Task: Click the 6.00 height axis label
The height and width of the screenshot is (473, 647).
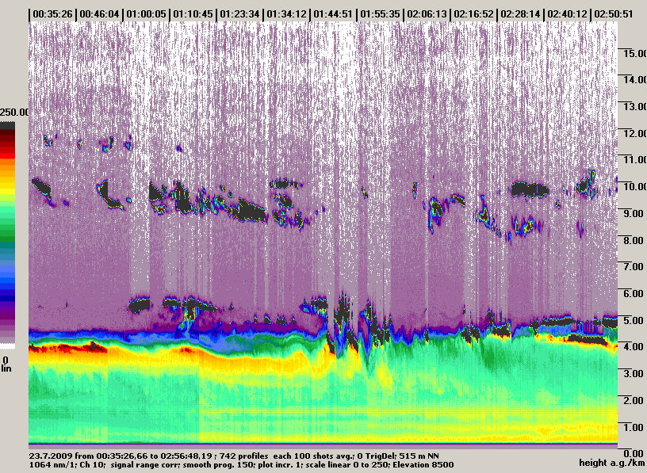Action: point(635,294)
